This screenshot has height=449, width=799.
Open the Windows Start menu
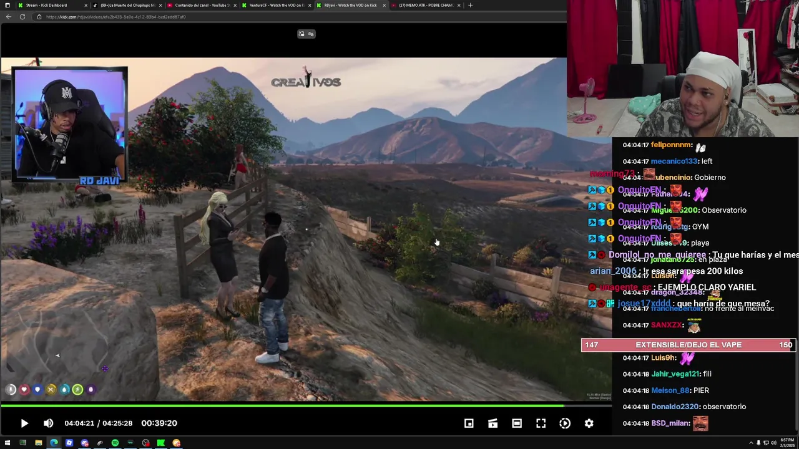coord(7,443)
